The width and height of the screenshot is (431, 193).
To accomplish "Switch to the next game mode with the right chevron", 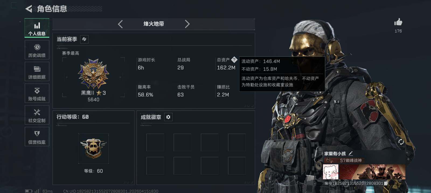I will pyautogui.click(x=187, y=24).
